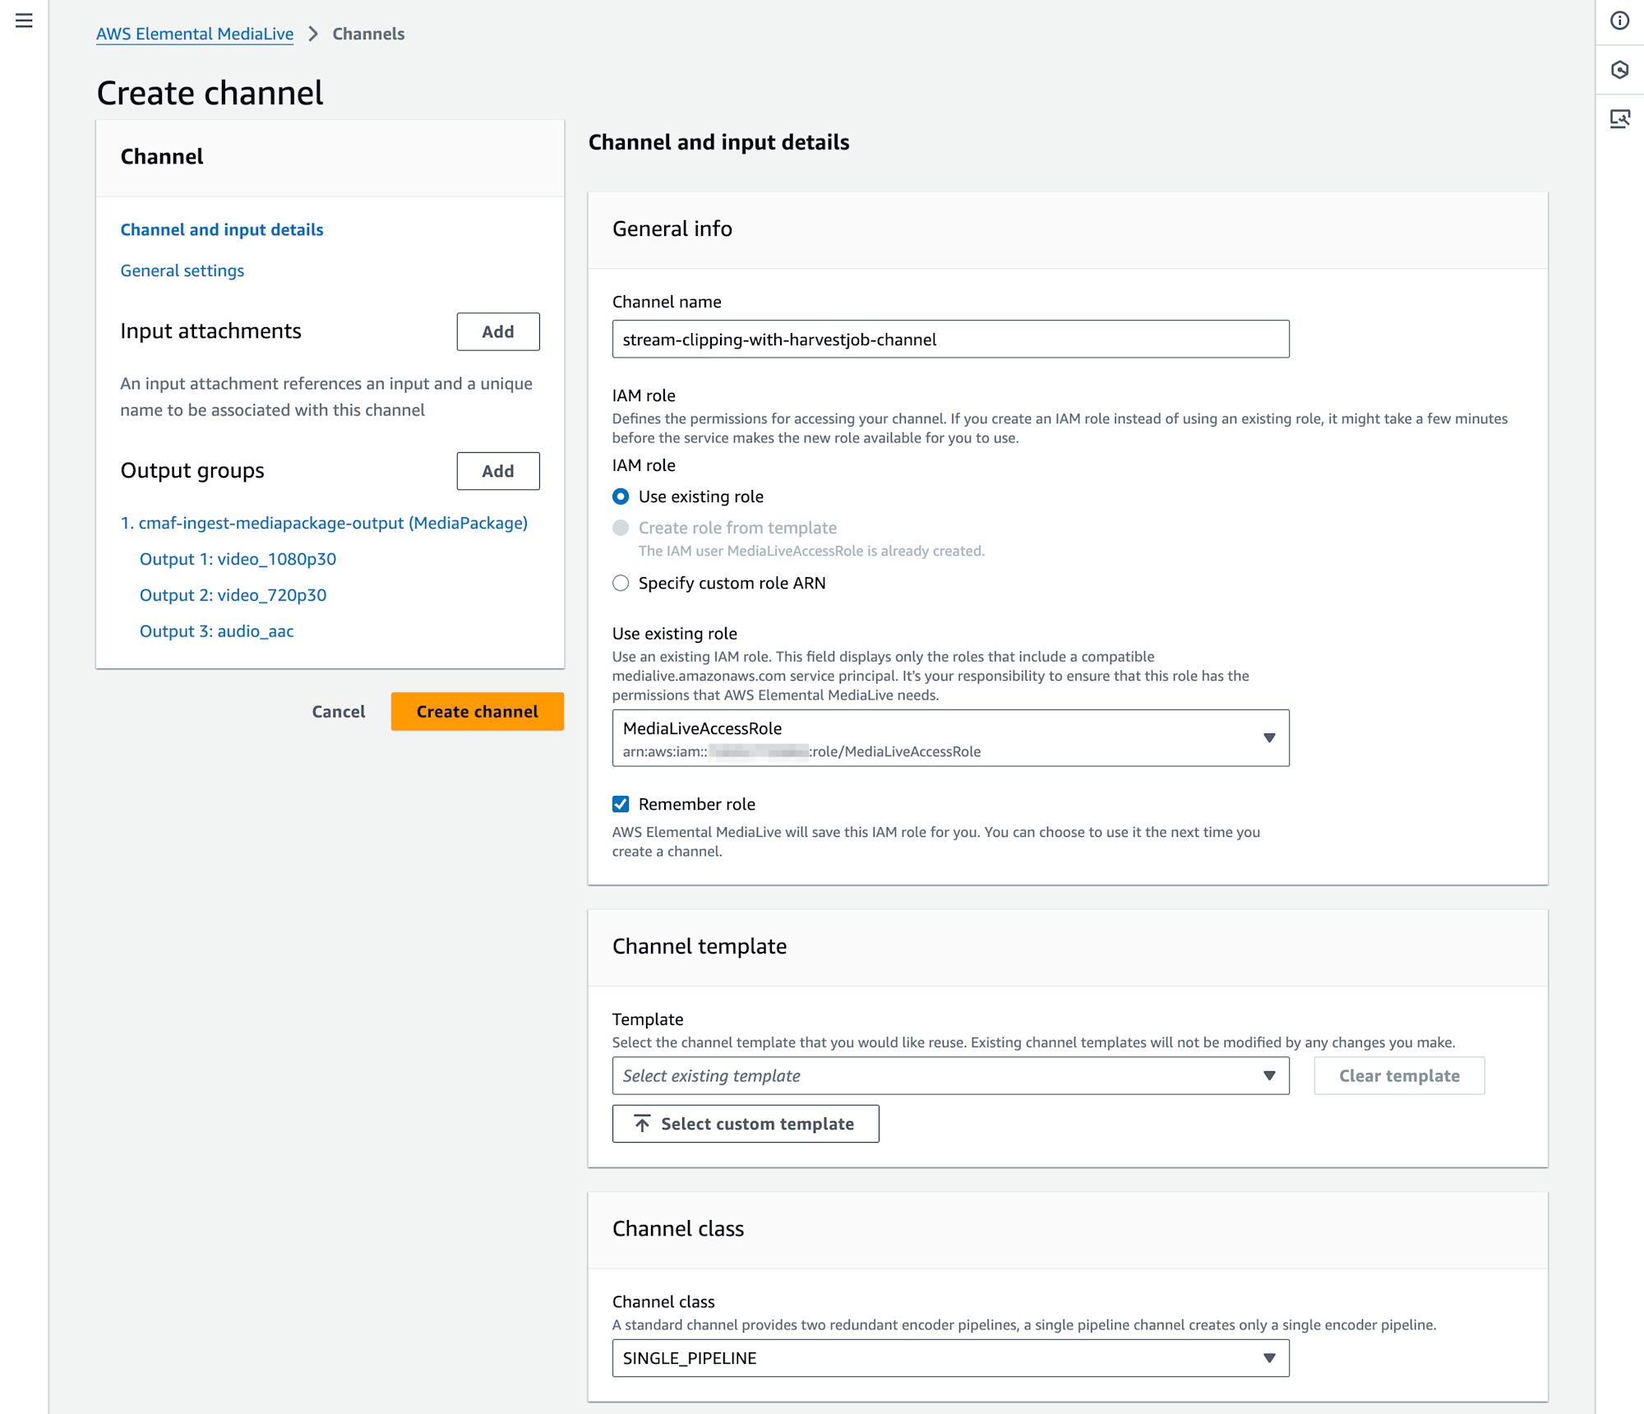Image resolution: width=1644 pixels, height=1414 pixels.
Task: Open the info panel icon
Action: click(x=1619, y=21)
